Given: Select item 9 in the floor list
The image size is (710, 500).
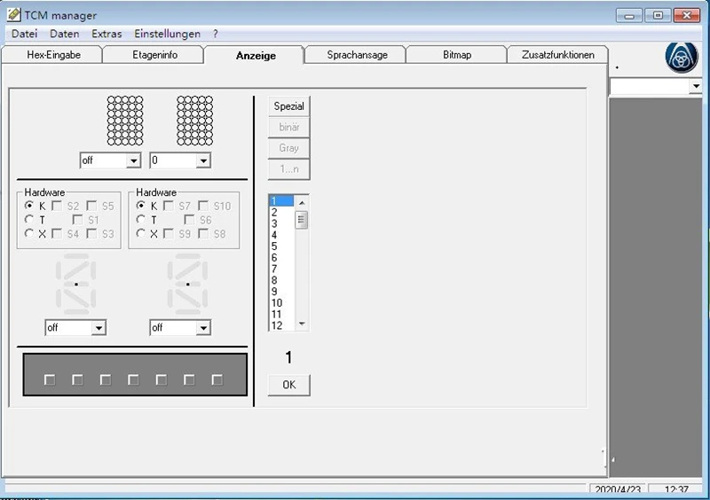Looking at the screenshot, I should 281,292.
